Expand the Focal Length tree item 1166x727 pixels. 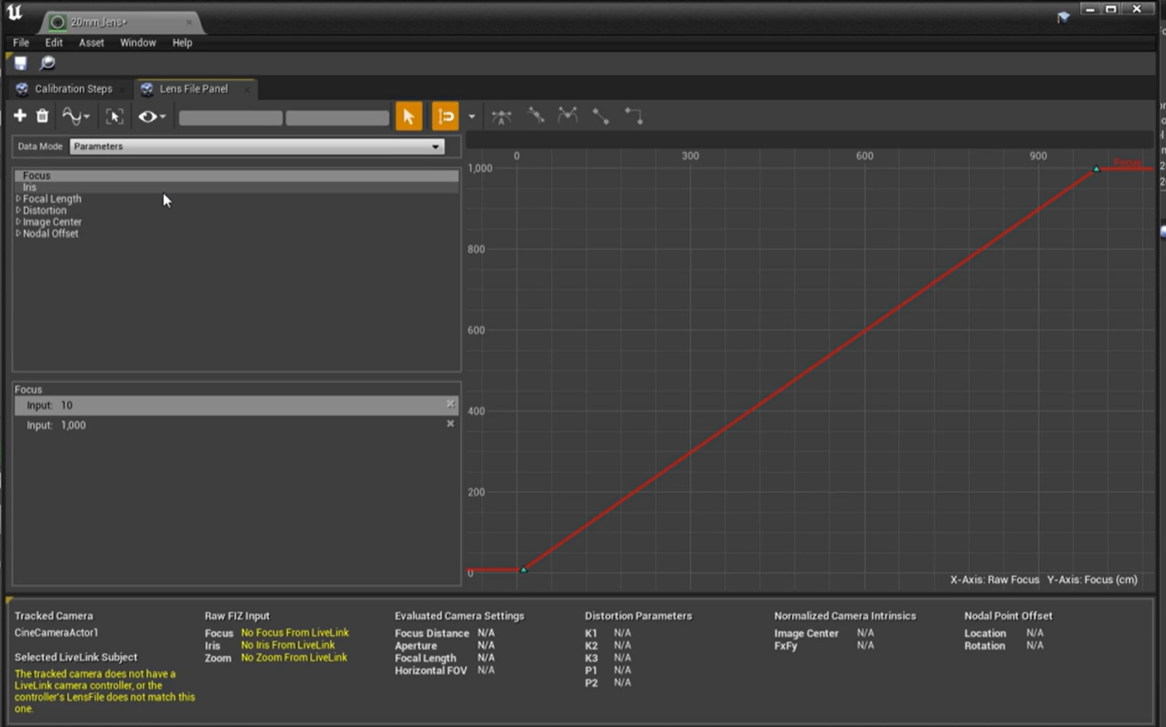click(18, 198)
